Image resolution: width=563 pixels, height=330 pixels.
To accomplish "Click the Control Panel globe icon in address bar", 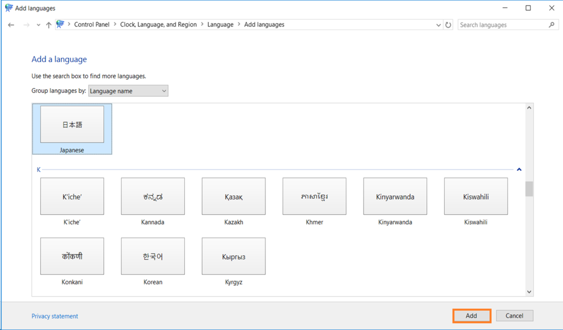I will click(60, 24).
